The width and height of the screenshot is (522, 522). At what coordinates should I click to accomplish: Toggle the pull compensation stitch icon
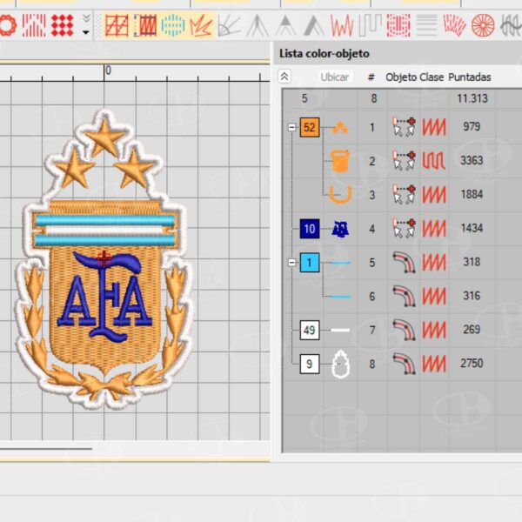144,25
